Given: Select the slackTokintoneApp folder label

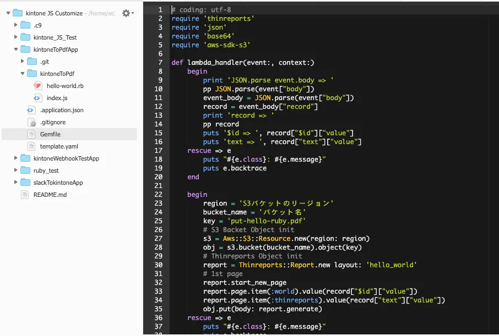Looking at the screenshot, I should (58, 183).
